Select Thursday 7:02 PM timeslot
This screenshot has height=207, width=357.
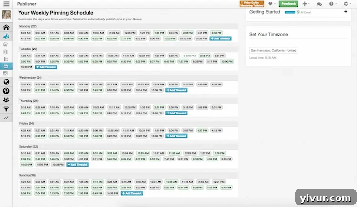tap(83, 113)
